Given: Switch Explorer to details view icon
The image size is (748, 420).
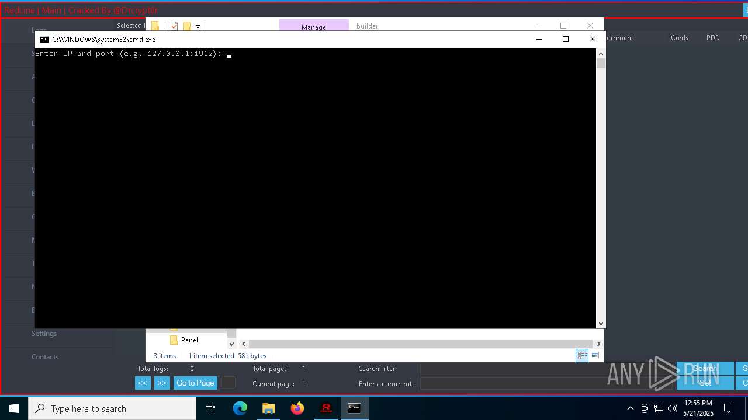Looking at the screenshot, I should point(582,355).
